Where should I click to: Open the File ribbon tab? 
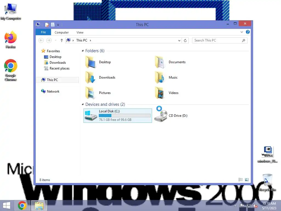[43, 32]
